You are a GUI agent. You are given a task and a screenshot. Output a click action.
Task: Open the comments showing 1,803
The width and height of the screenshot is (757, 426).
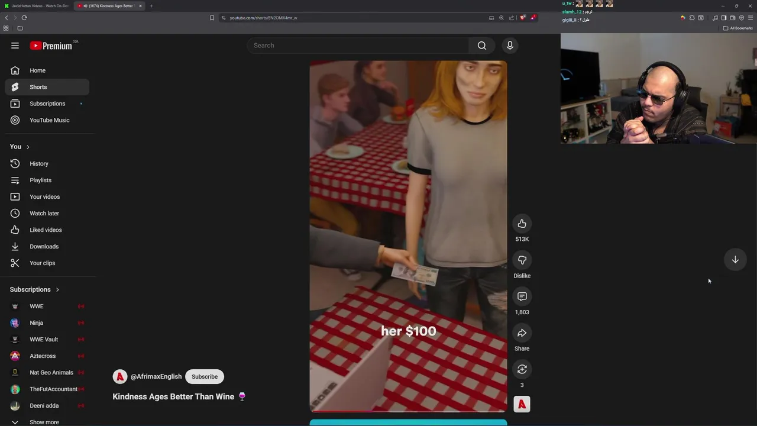522,296
